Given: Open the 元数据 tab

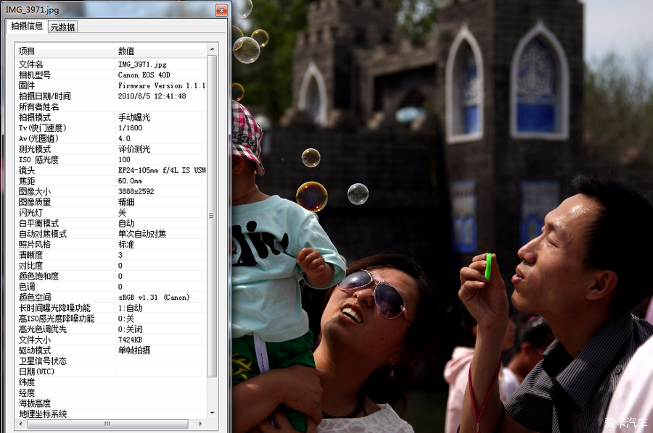Looking at the screenshot, I should coord(62,27).
